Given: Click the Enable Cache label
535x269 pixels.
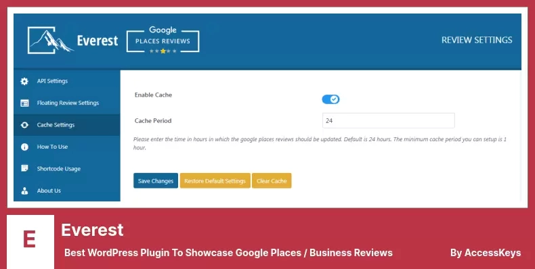Looking at the screenshot, I should point(153,95).
